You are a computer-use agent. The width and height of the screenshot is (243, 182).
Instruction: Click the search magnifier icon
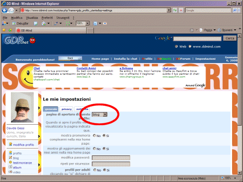(235, 10)
